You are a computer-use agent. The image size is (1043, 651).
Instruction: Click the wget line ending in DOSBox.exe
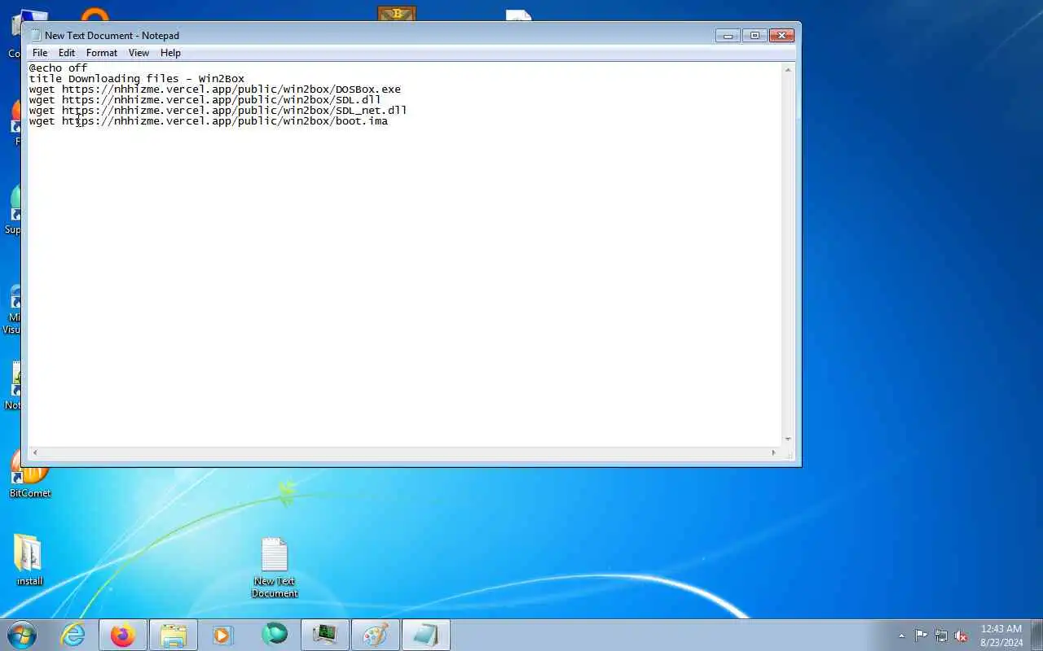click(215, 90)
